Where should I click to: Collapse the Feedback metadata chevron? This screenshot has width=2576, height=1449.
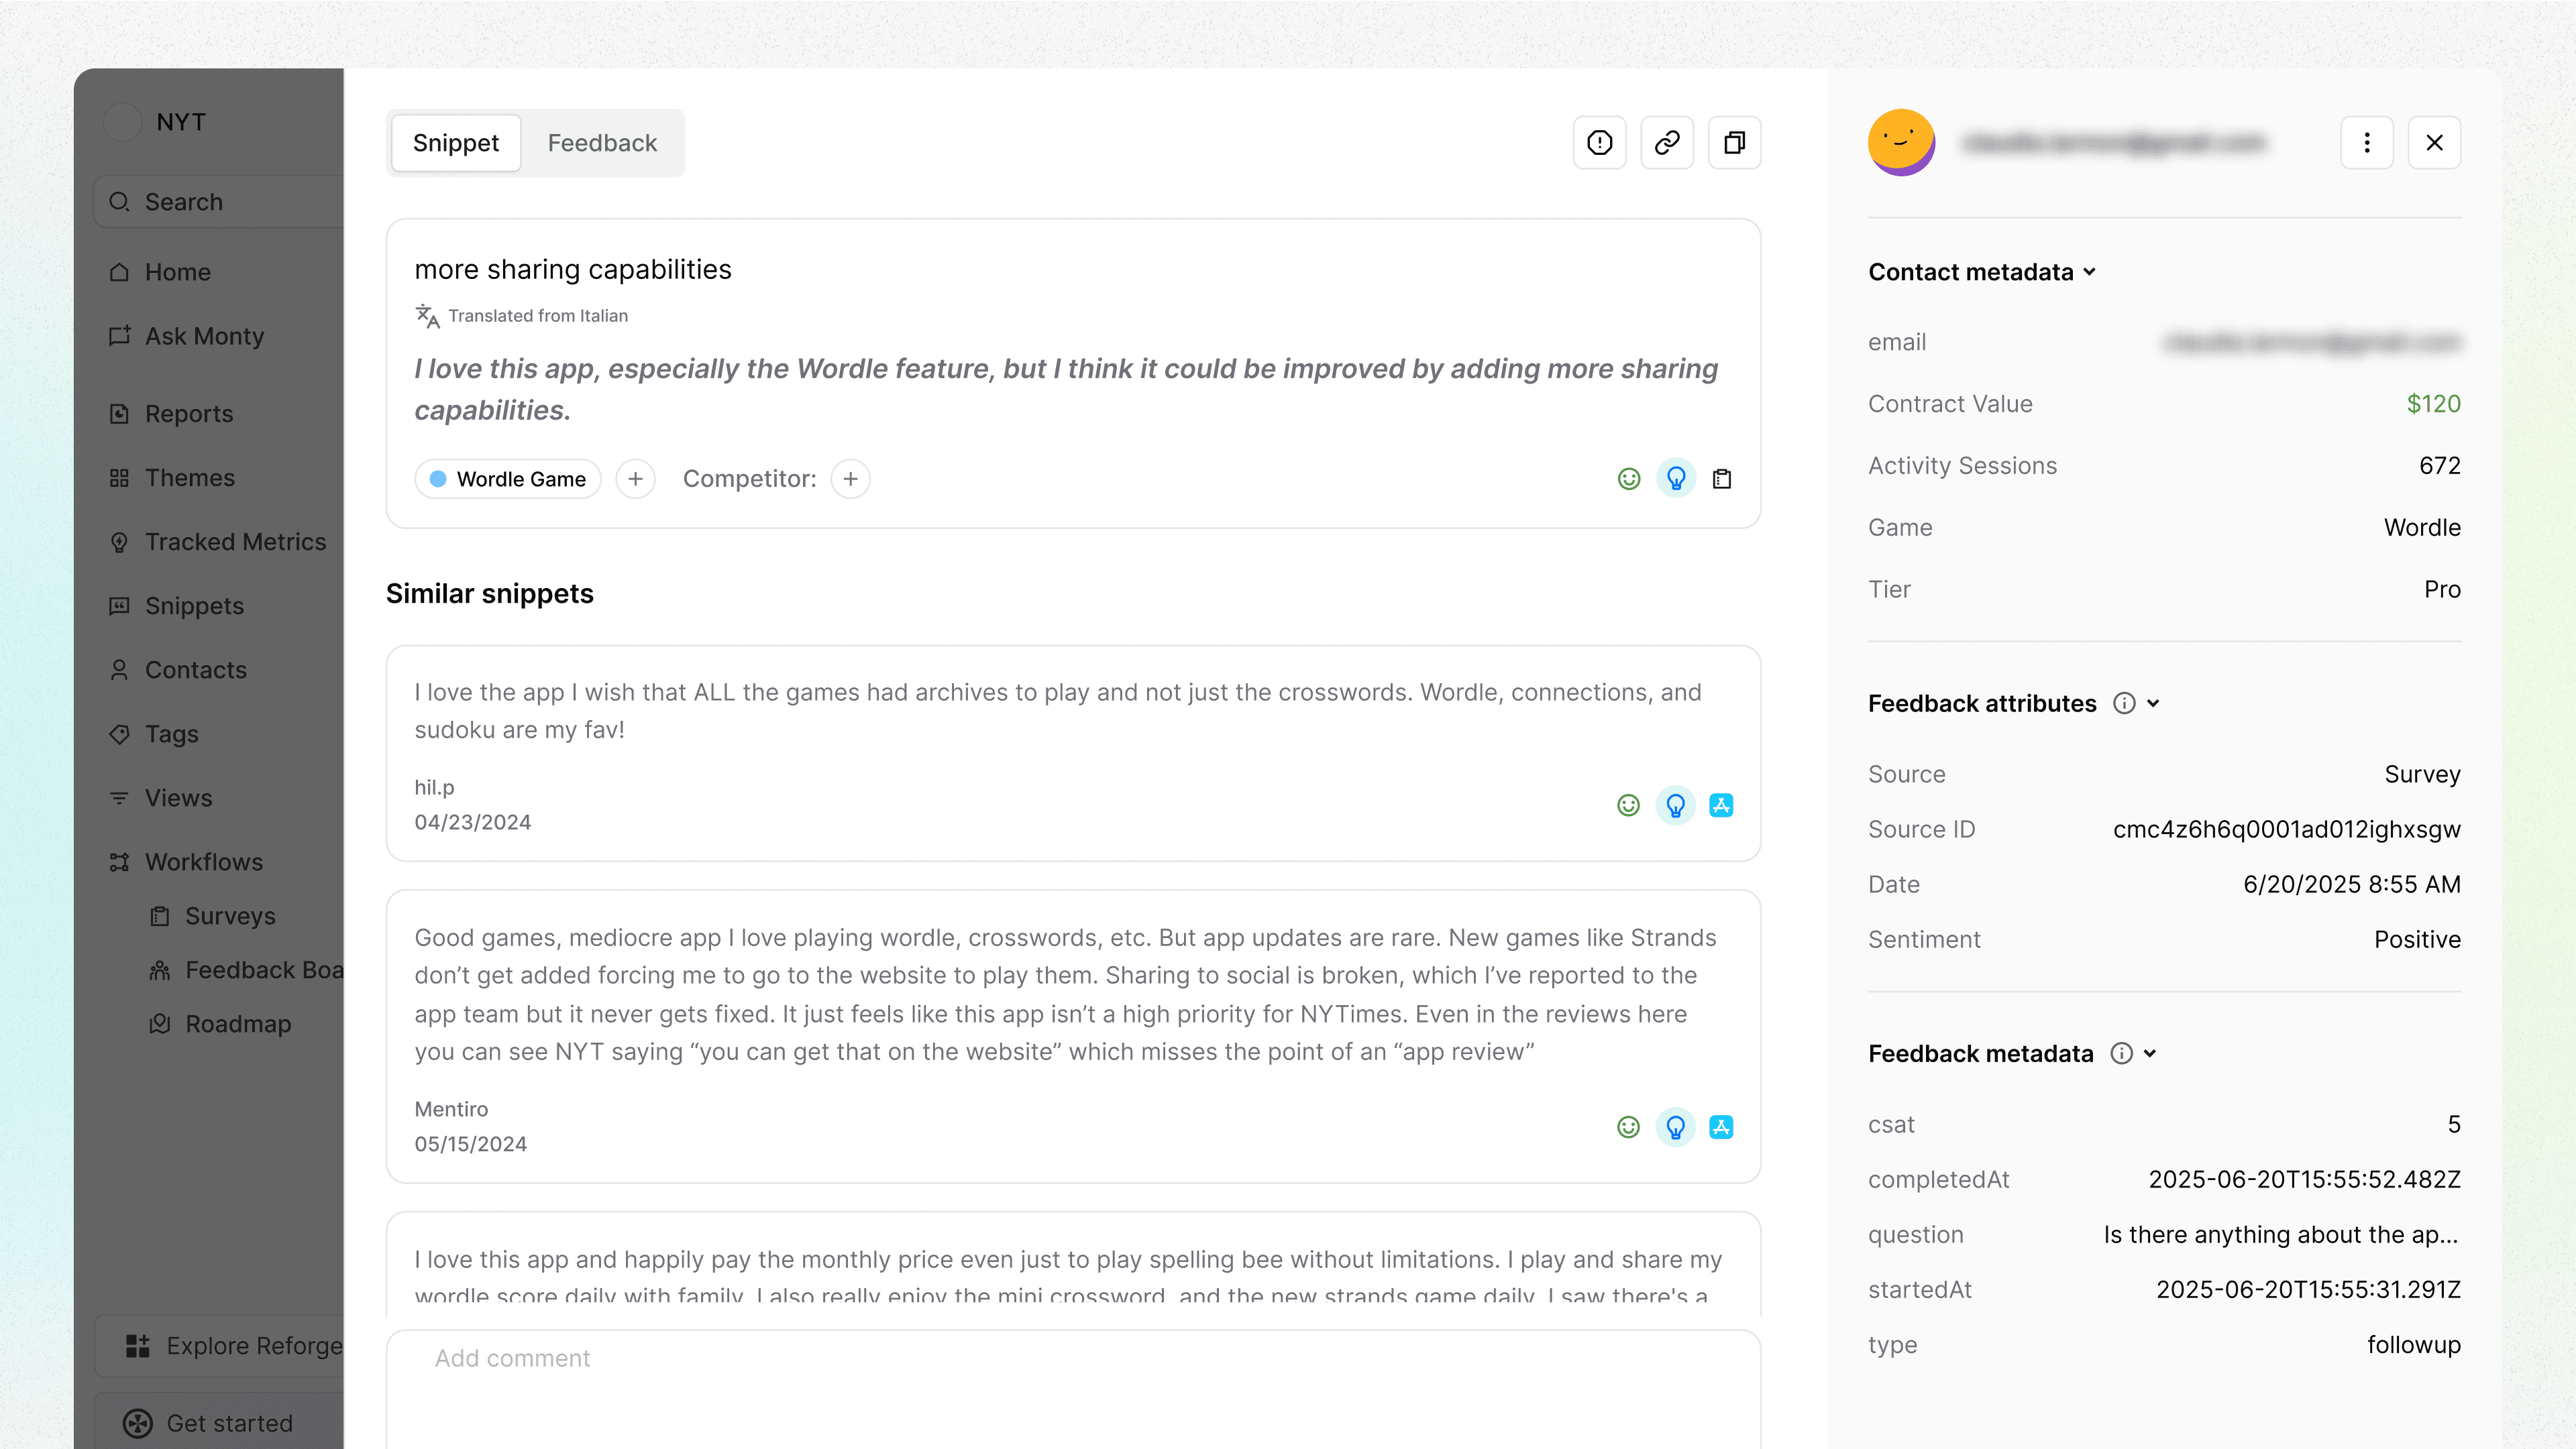pos(2150,1053)
